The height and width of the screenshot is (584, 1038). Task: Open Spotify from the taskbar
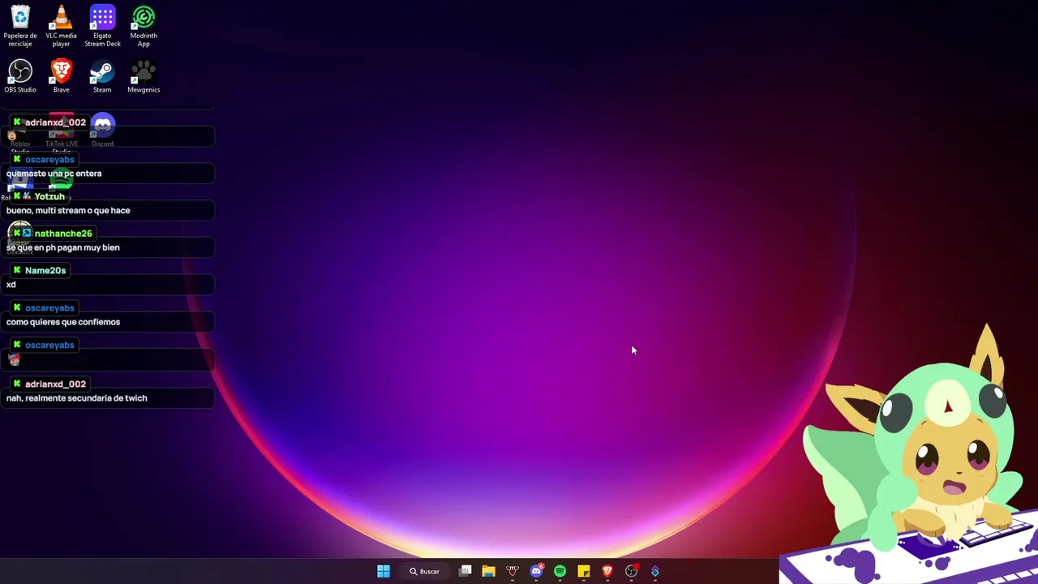pos(560,571)
